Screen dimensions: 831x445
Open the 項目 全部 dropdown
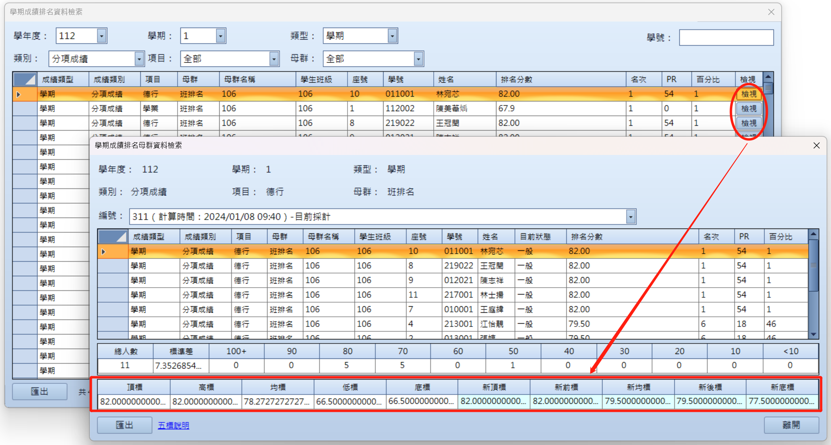274,59
